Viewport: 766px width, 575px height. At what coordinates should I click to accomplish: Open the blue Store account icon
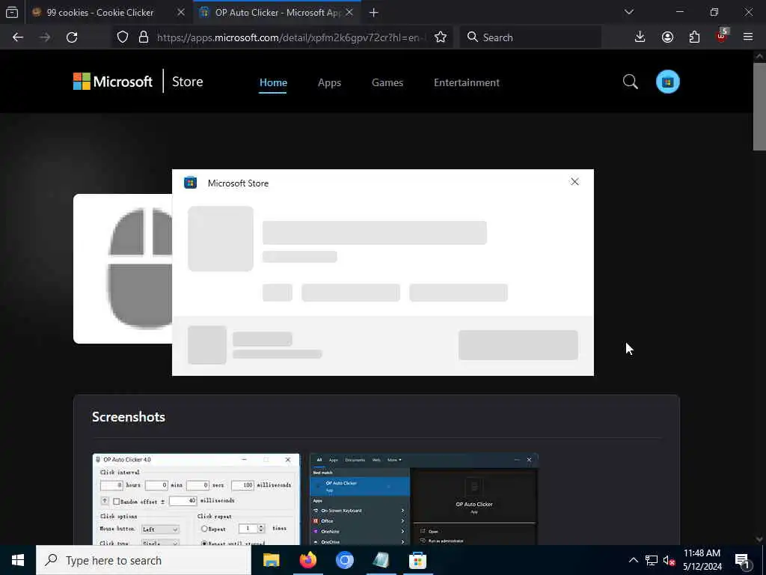(x=667, y=82)
